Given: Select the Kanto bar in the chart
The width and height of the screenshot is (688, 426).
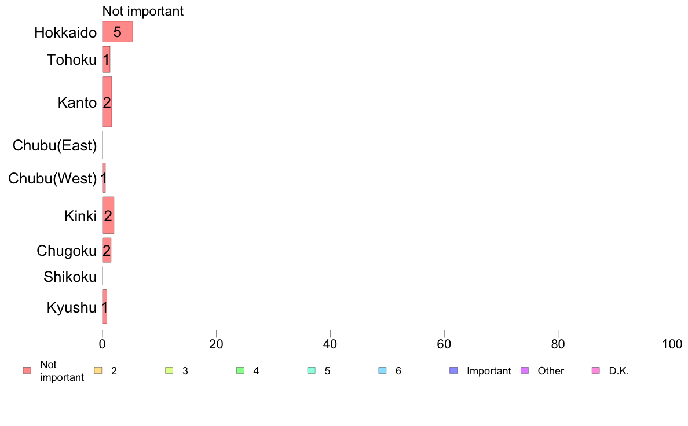Looking at the screenshot, I should point(107,102).
